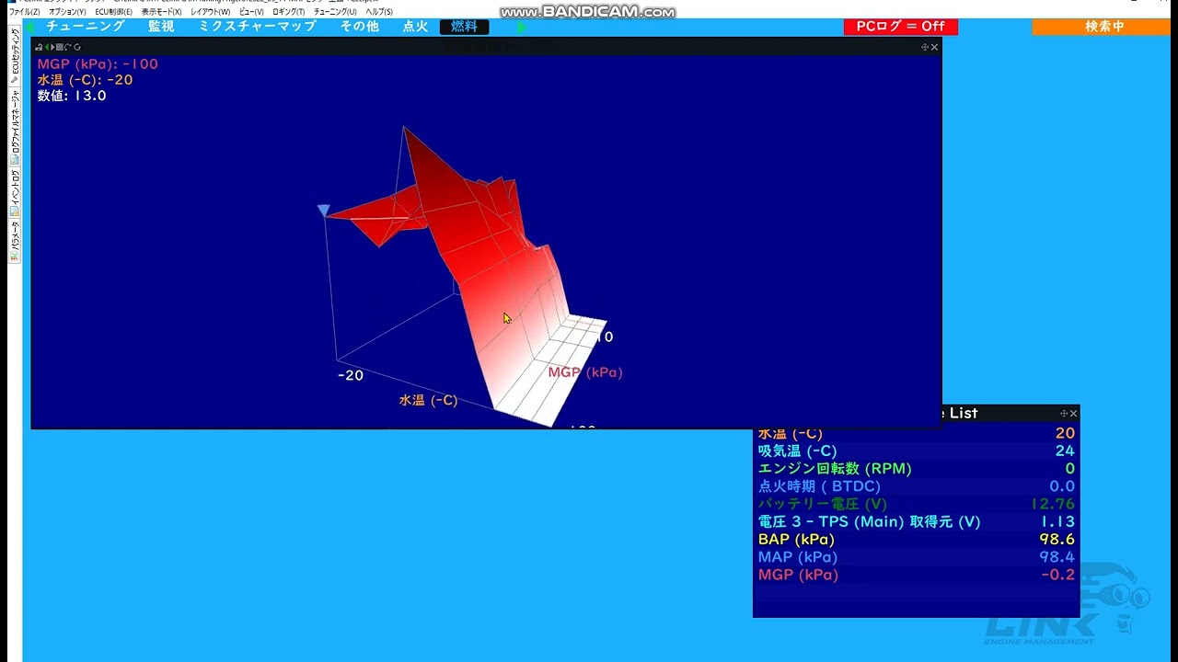Image resolution: width=1178 pixels, height=662 pixels.
Task: Switch to the チューニング page tab
Action: click(86, 27)
